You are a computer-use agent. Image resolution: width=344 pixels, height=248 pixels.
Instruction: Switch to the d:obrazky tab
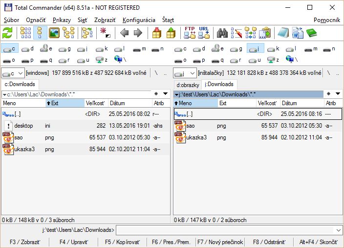[x=188, y=85]
